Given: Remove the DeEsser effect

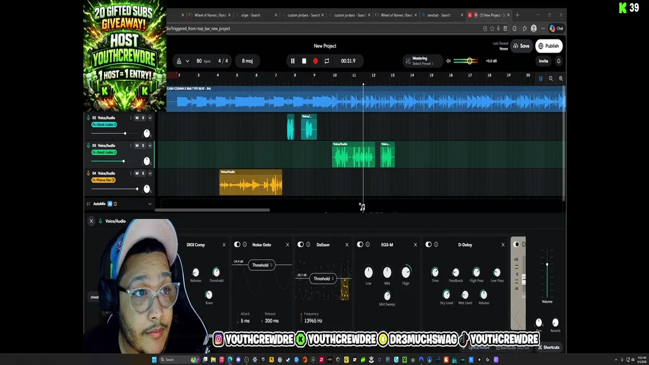Looking at the screenshot, I should [347, 245].
